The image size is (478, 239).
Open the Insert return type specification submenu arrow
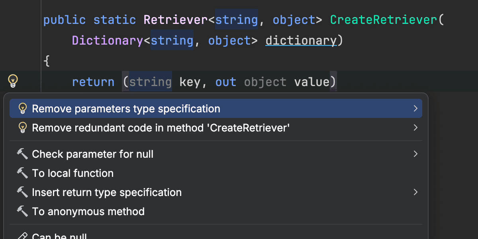coord(415,192)
